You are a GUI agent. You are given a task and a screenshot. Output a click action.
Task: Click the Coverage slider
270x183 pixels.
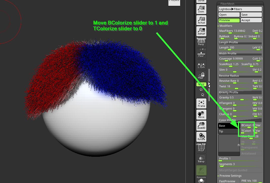[x=234, y=59]
